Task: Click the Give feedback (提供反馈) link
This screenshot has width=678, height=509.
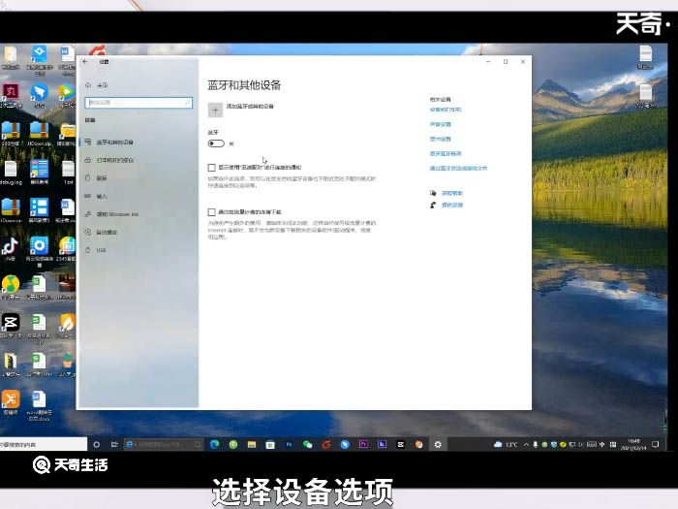Action: point(452,206)
